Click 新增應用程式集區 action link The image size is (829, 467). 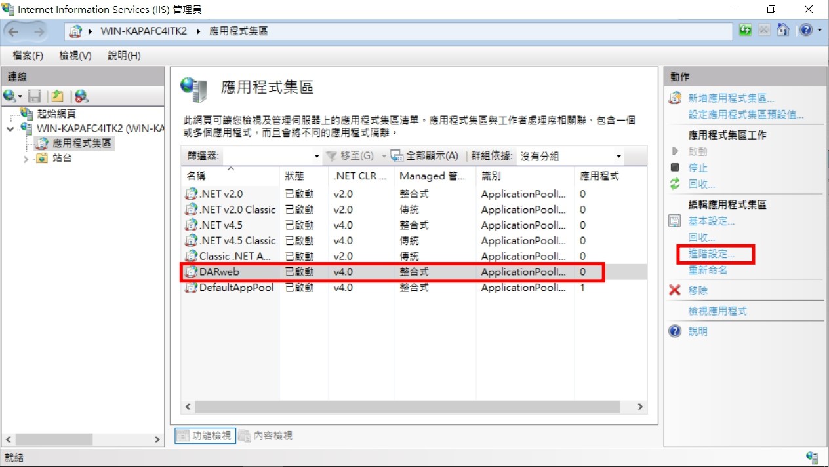click(731, 98)
